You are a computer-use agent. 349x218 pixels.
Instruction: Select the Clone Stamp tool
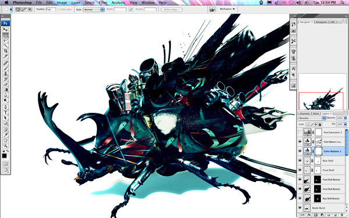[5, 74]
